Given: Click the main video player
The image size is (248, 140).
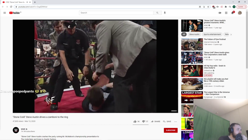Looking at the screenshot, I should click(x=95, y=66).
